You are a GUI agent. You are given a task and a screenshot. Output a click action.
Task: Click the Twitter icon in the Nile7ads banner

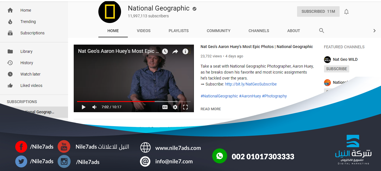21,161
